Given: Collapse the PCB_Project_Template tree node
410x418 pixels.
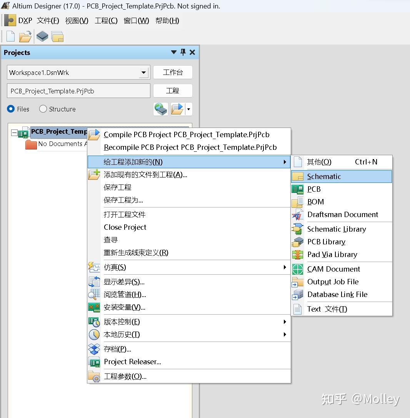Looking at the screenshot, I should [x=14, y=132].
